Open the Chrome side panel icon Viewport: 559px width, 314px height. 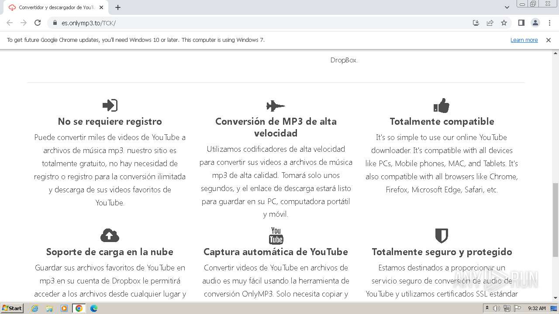[x=521, y=23]
